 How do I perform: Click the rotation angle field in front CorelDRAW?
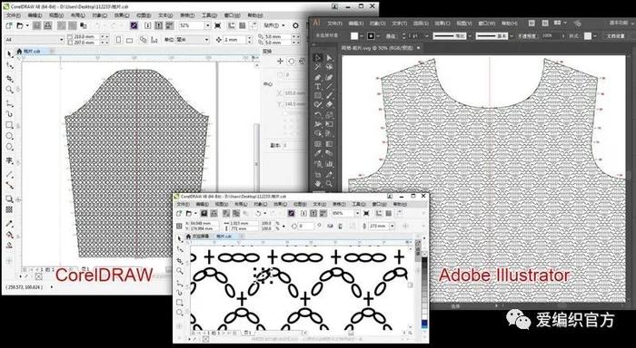306,226
